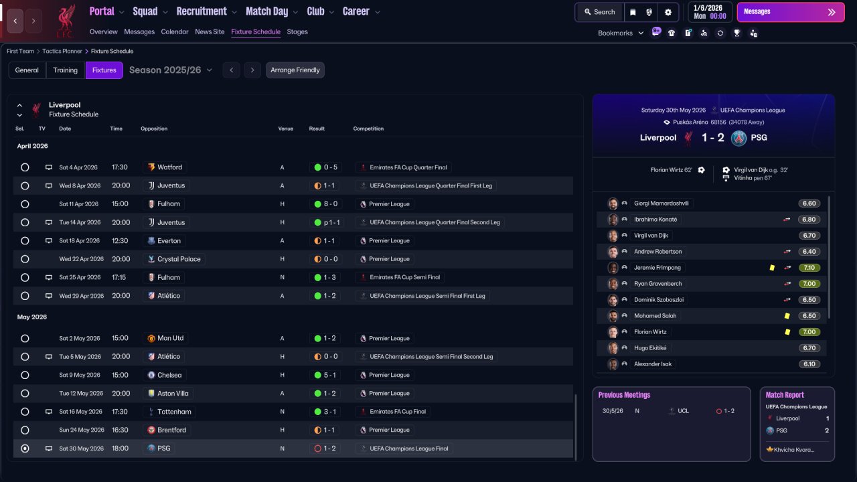Select the Juventus 8 Apr fixture radio button

(25, 185)
